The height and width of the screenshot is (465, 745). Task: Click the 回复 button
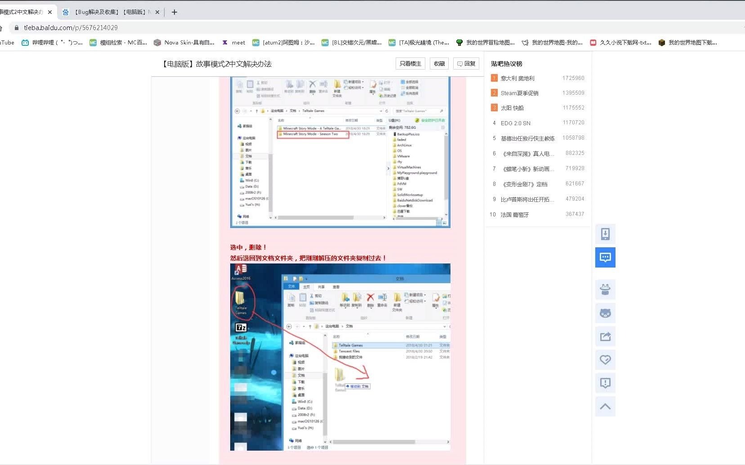click(x=466, y=64)
